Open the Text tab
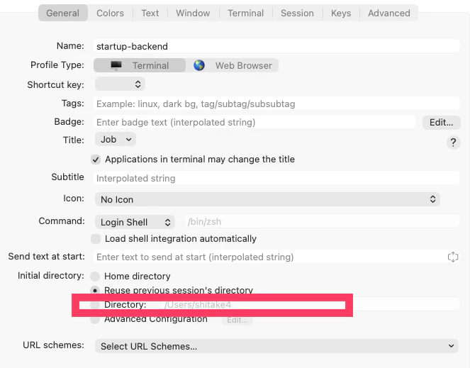The width and height of the screenshot is (470, 368). (150, 13)
